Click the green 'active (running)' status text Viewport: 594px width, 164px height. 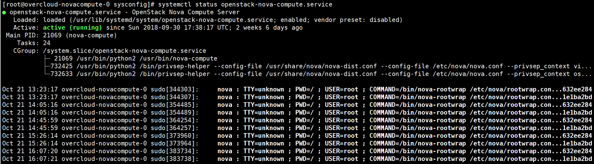72,27
